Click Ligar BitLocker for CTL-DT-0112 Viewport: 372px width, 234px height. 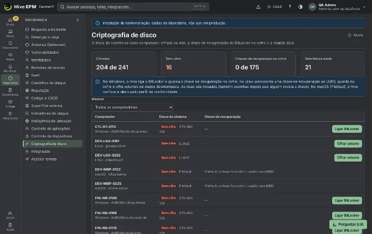tap(347, 129)
